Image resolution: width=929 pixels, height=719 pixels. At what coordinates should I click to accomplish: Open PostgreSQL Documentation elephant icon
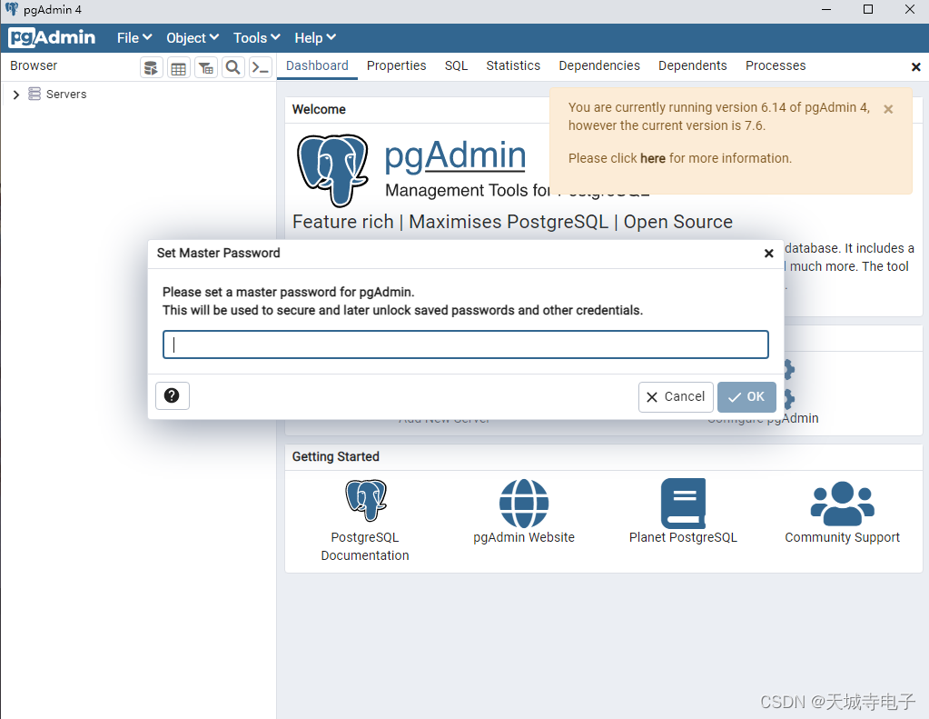pyautogui.click(x=366, y=500)
